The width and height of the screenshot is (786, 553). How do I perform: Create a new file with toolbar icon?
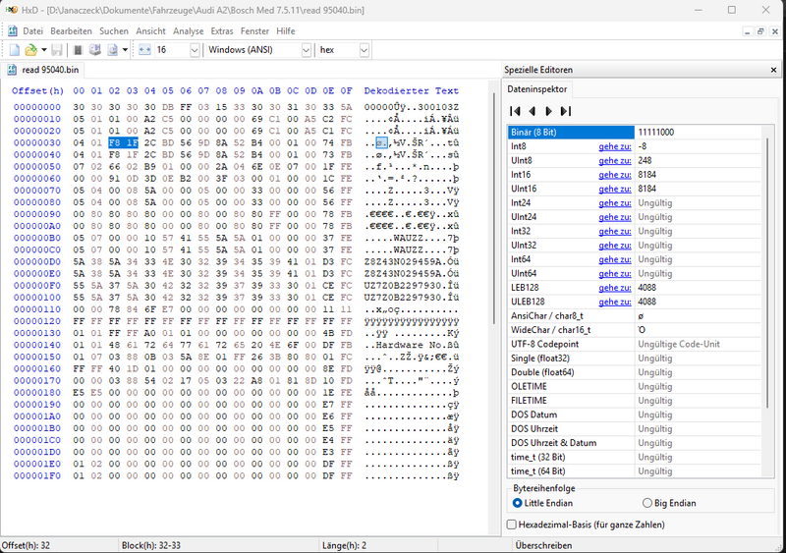pos(15,49)
